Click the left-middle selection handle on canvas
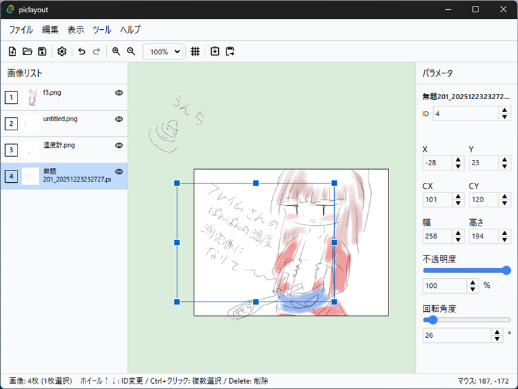 [x=177, y=242]
